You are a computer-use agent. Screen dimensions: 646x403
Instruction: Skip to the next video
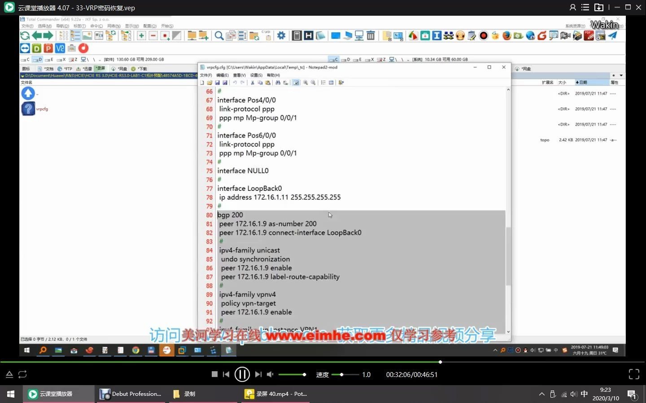pos(258,374)
